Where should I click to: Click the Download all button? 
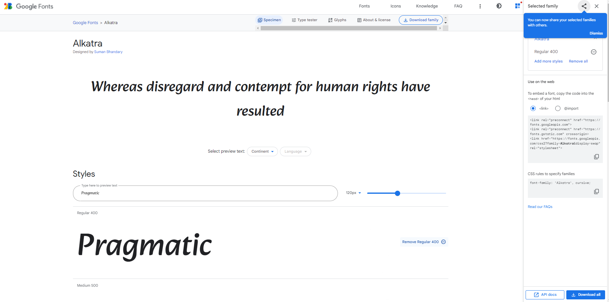click(x=586, y=295)
